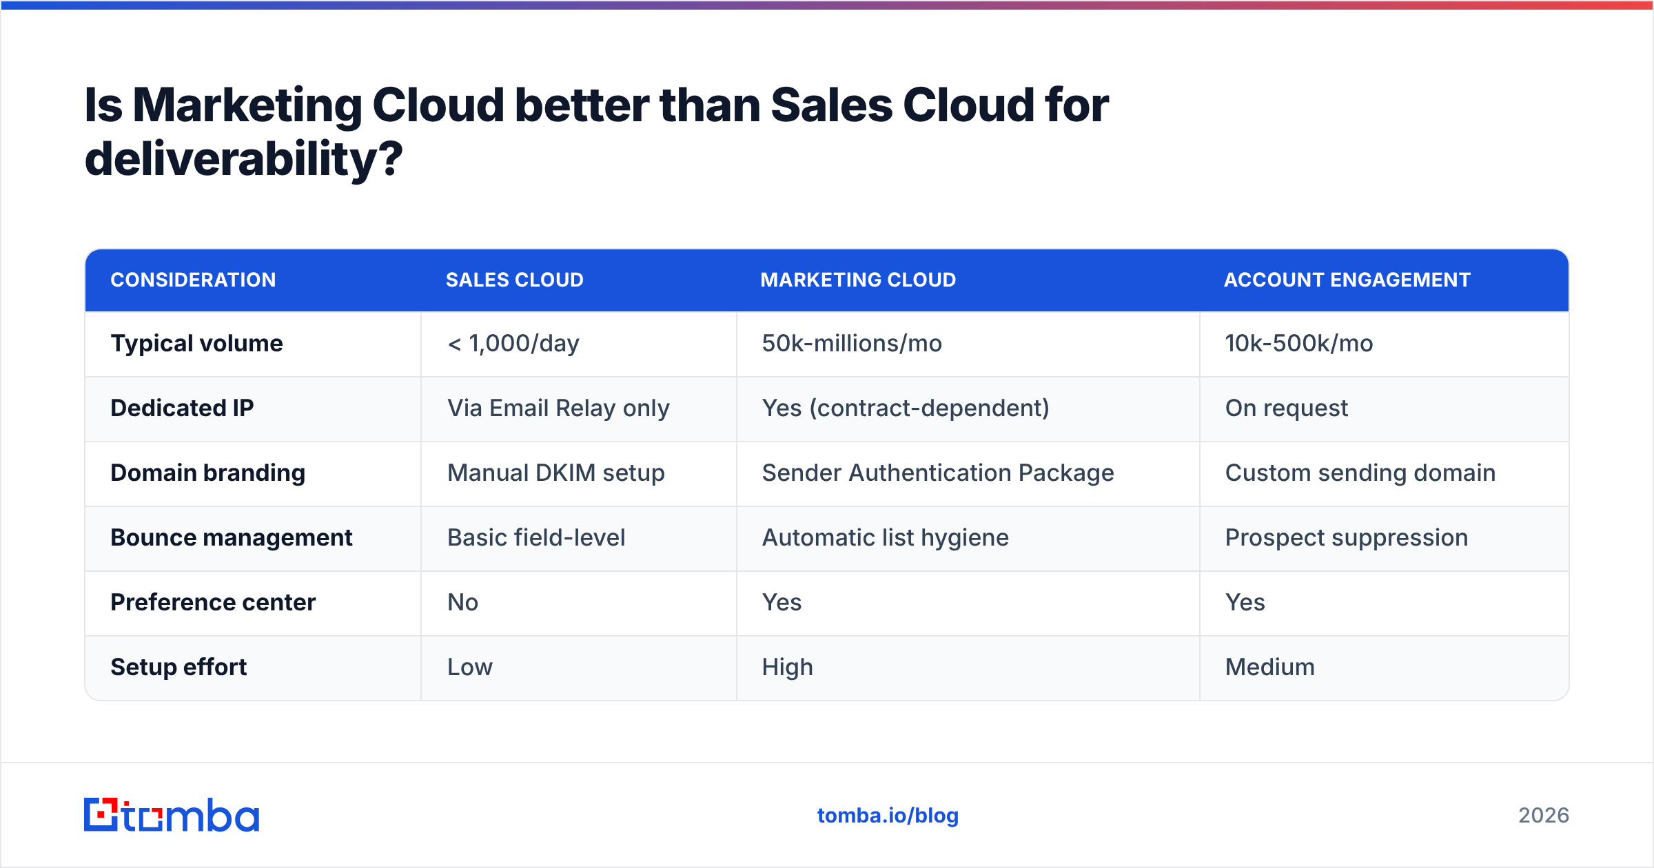
Task: Click the 'Domain branding' row label
Action: coord(208,473)
